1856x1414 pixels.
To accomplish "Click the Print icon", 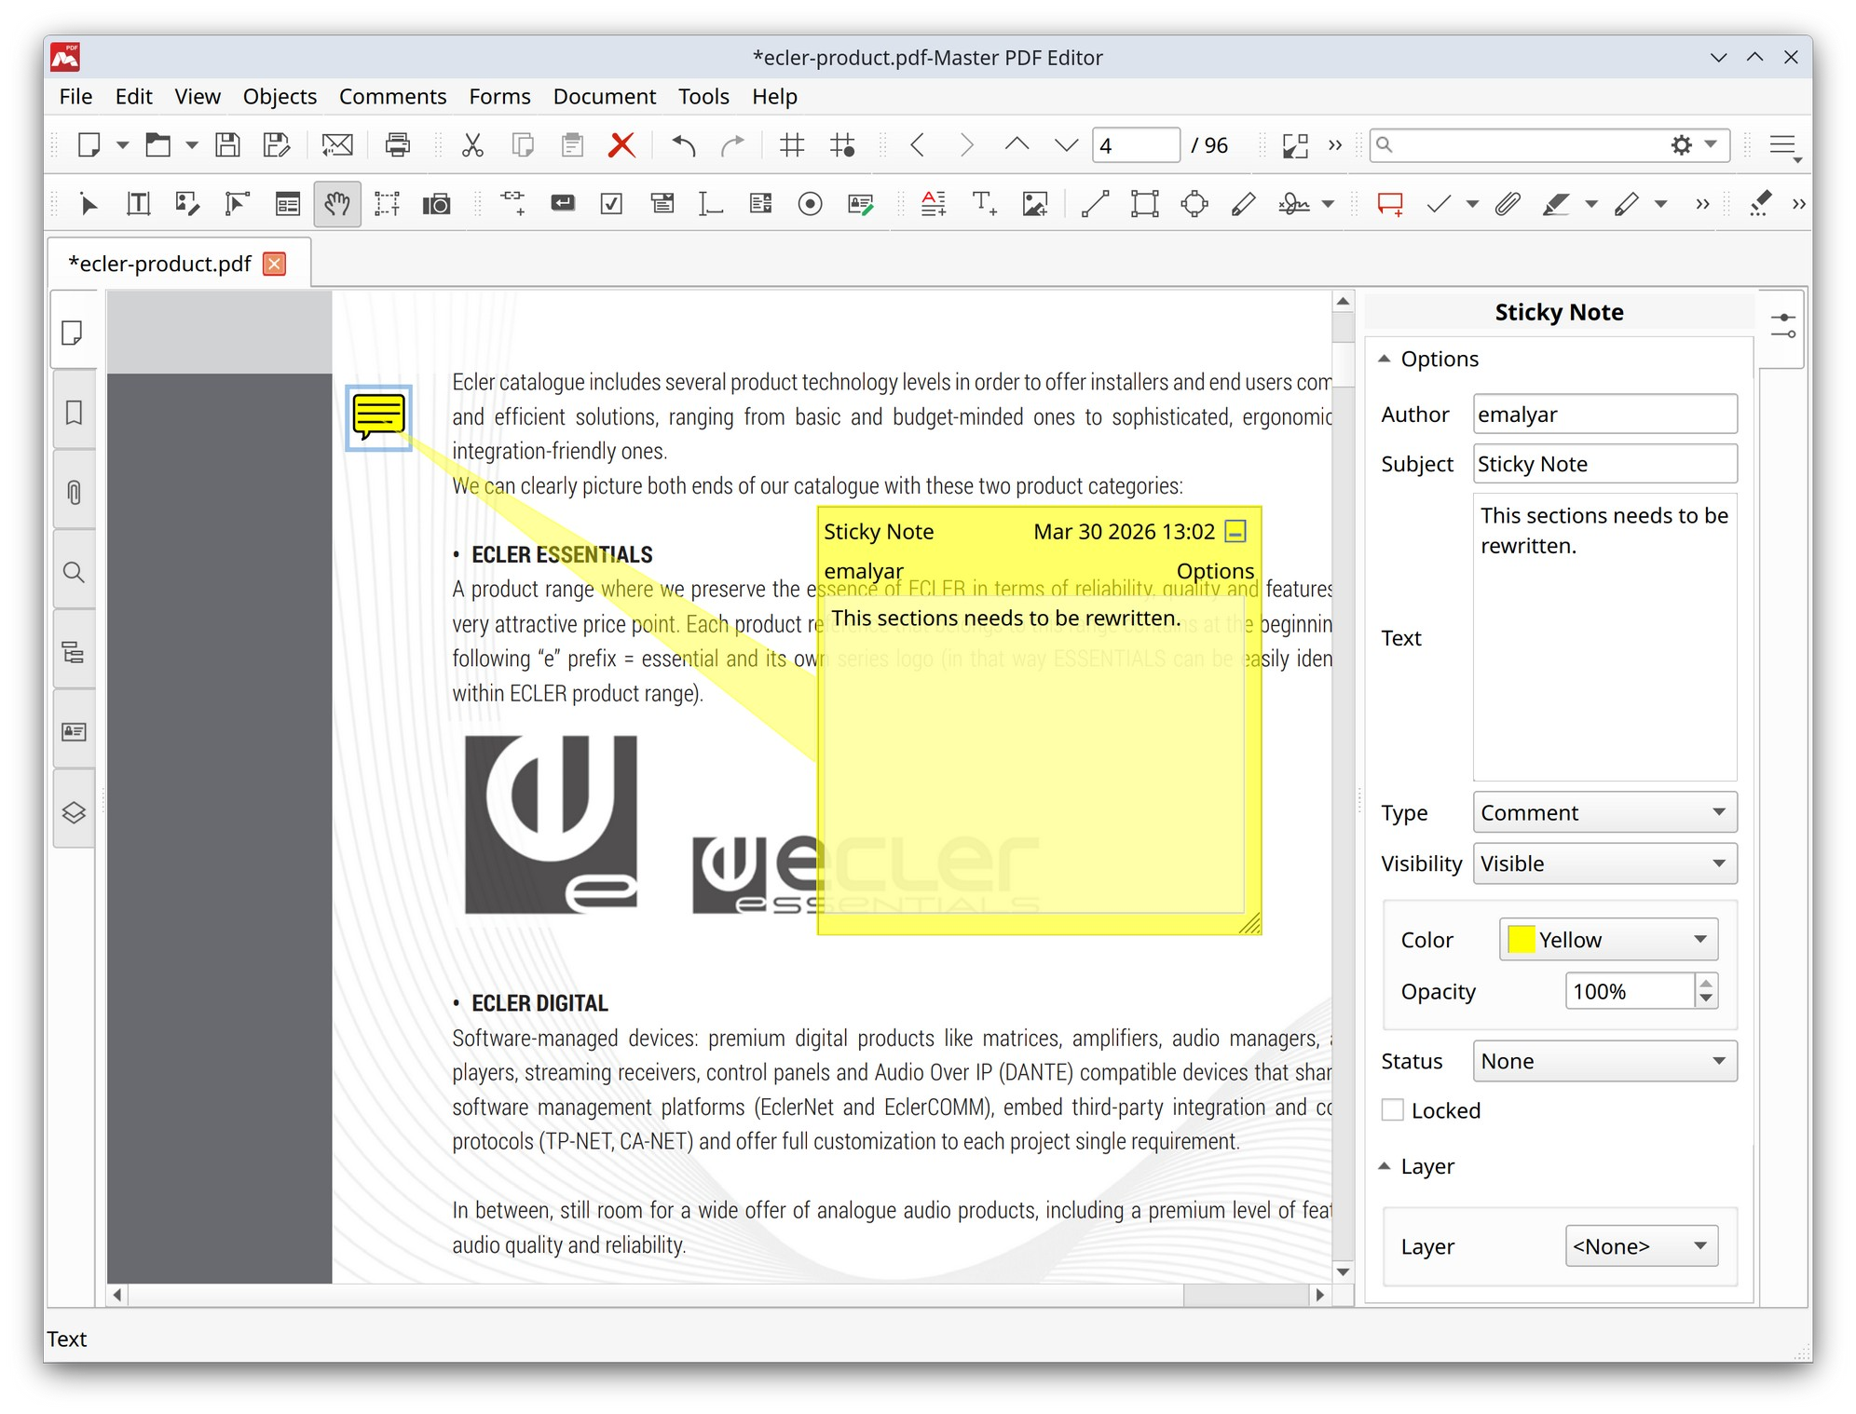I will coord(397,144).
